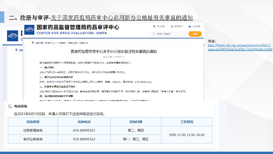Open the CDE mailbox envelope icon
The height and width of the screenshot is (154, 273).
189,26
